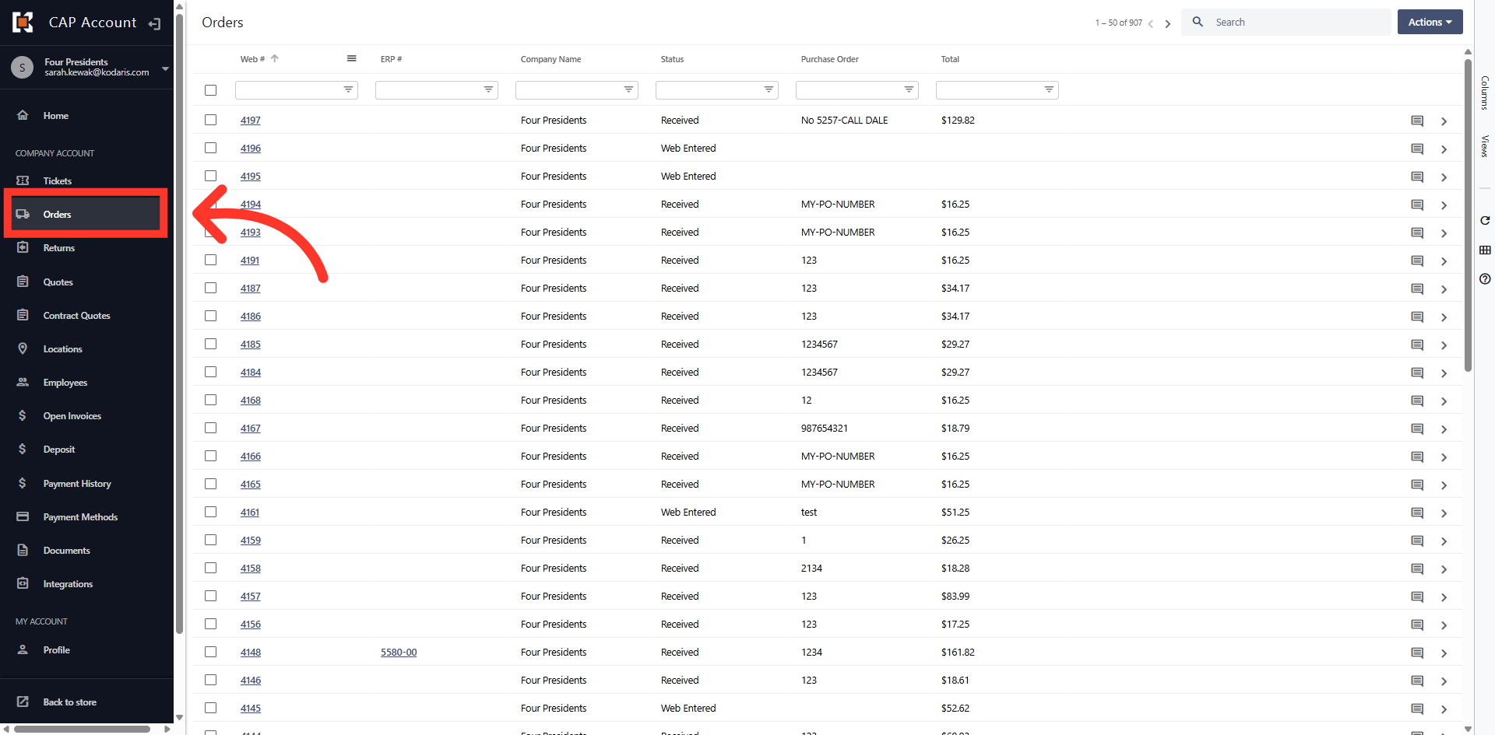This screenshot has width=1495, height=735.
Task: Click the logout icon beside CAP Account
Action: pyautogui.click(x=154, y=23)
